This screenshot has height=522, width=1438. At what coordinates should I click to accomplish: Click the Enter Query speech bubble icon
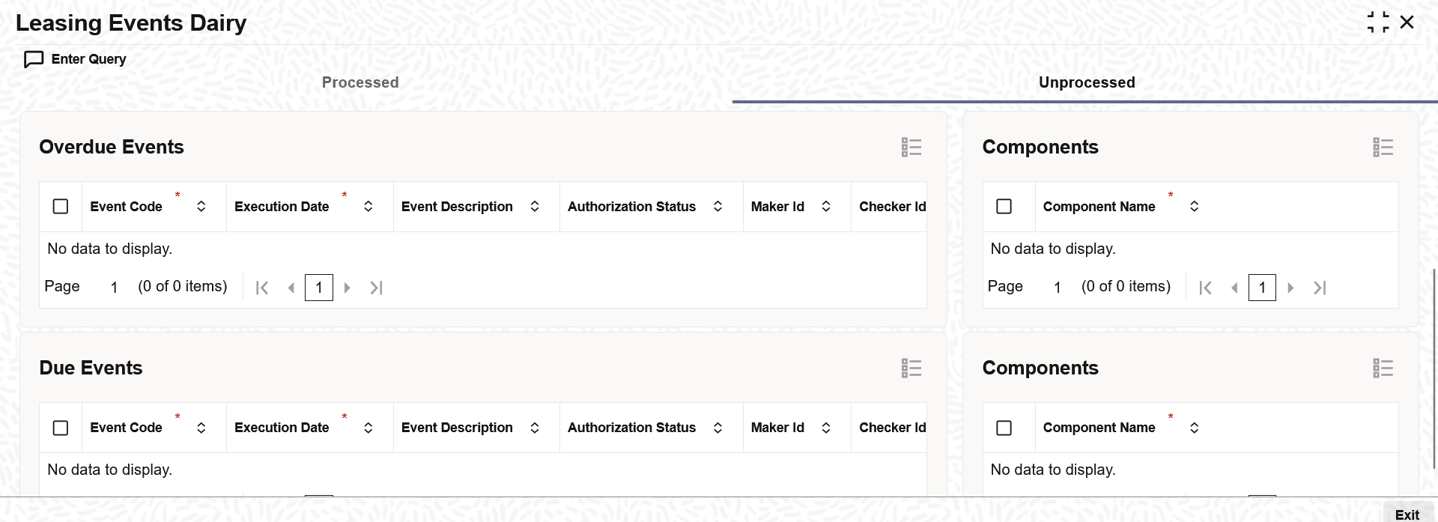pos(34,59)
